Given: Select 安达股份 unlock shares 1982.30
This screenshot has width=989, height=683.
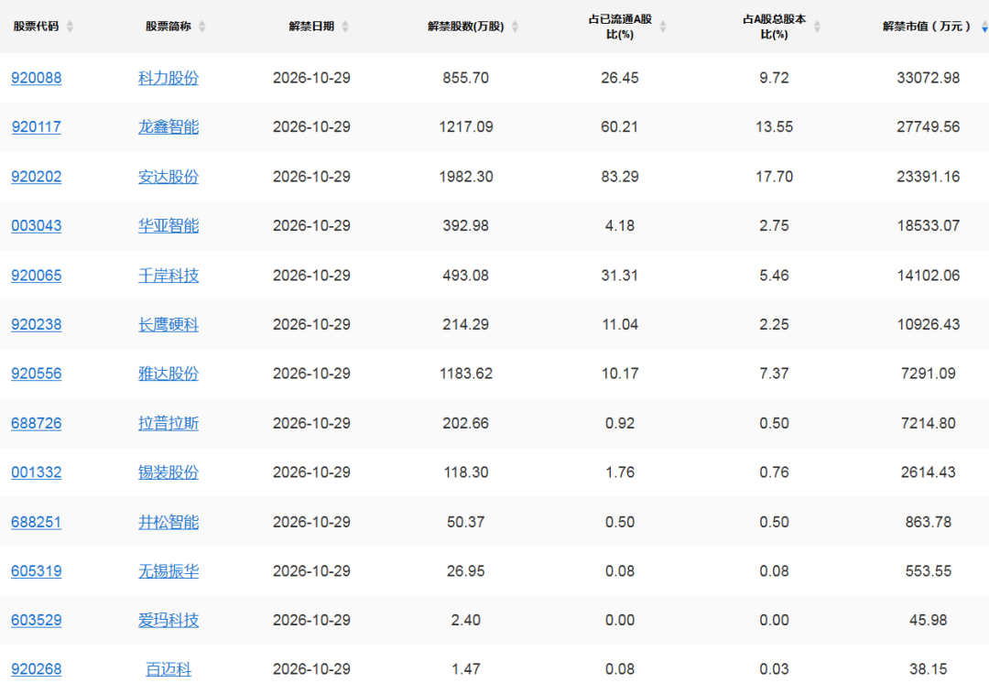Looking at the screenshot, I should pyautogui.click(x=466, y=177).
